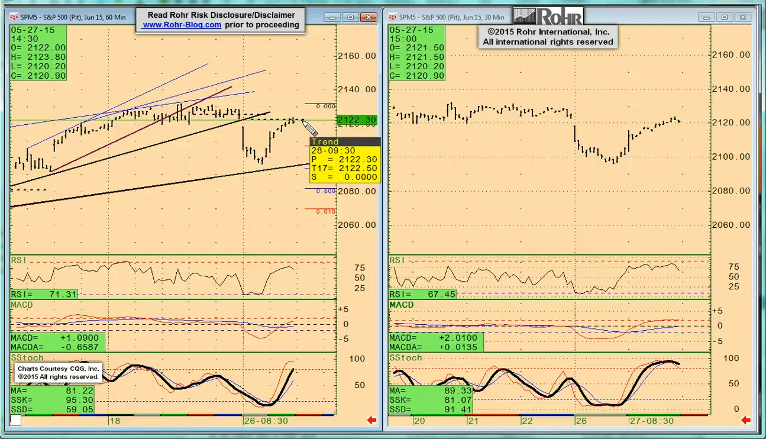
Task: Click the white square box below SSD value
Action: (16, 420)
